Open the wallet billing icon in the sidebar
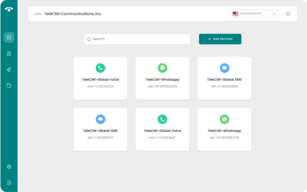Screen dimensions: 307x192 (9, 86)
